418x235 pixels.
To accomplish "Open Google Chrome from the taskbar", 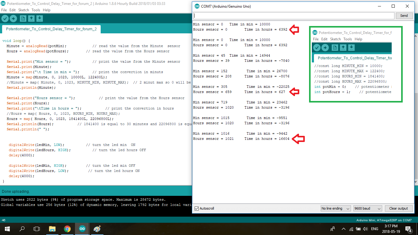I will [67, 229].
